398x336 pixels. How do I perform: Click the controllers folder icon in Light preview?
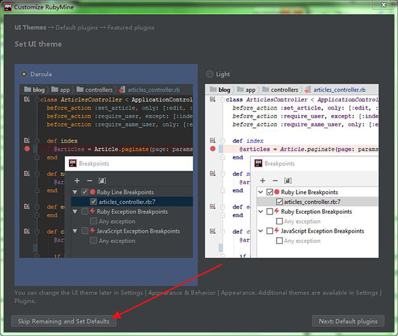coord(265,89)
